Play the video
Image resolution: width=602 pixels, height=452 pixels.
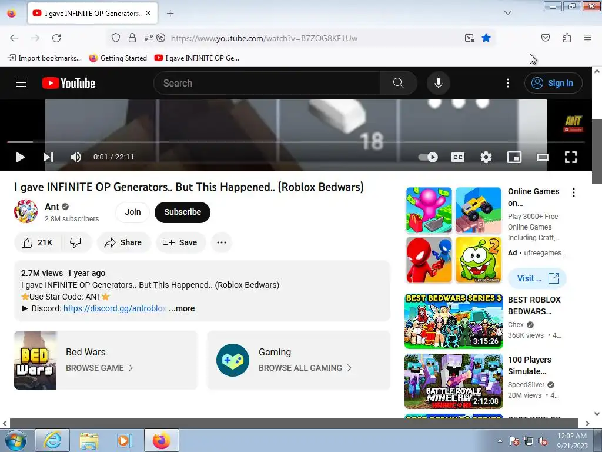(x=21, y=157)
